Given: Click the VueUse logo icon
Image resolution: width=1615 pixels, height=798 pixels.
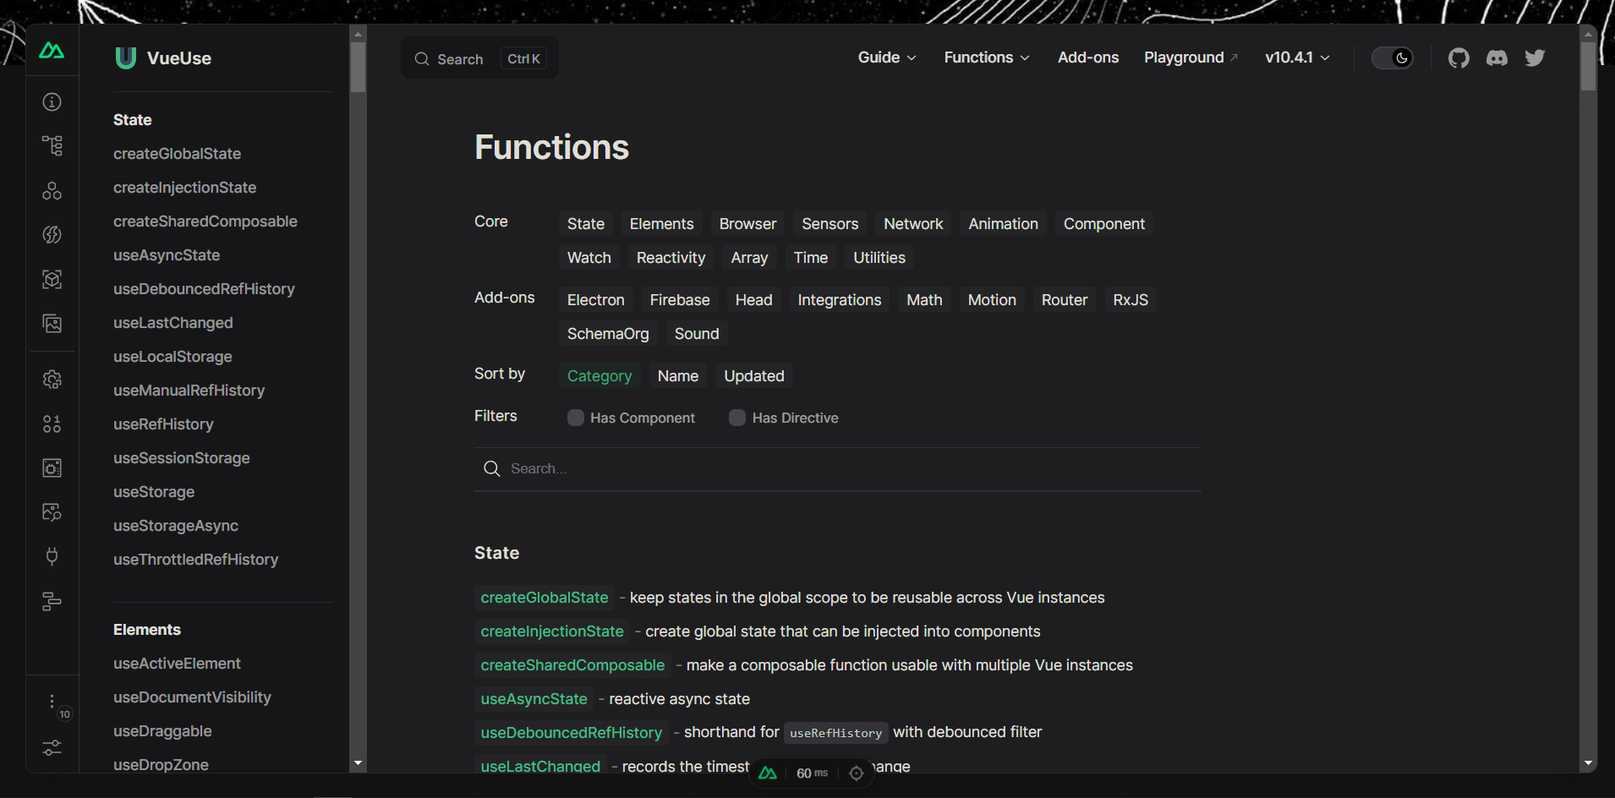Looking at the screenshot, I should (125, 58).
